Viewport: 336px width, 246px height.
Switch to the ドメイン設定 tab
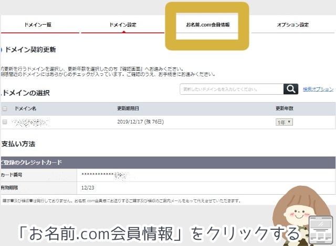pyautogui.click(x=123, y=25)
